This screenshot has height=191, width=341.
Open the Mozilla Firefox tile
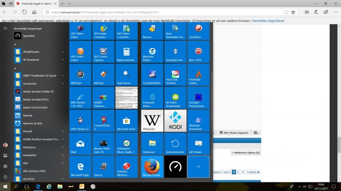152,167
